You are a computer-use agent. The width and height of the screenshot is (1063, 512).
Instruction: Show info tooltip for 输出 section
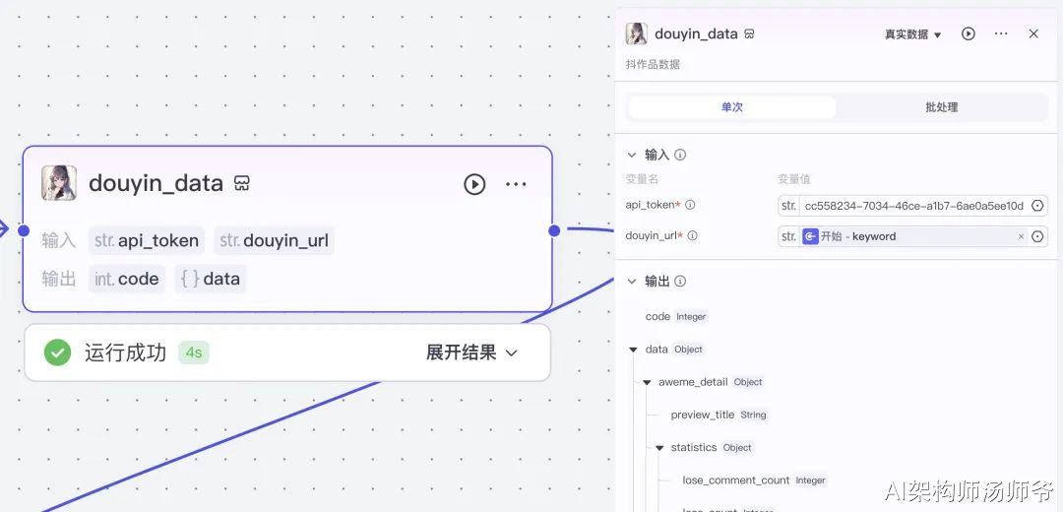[x=680, y=281]
